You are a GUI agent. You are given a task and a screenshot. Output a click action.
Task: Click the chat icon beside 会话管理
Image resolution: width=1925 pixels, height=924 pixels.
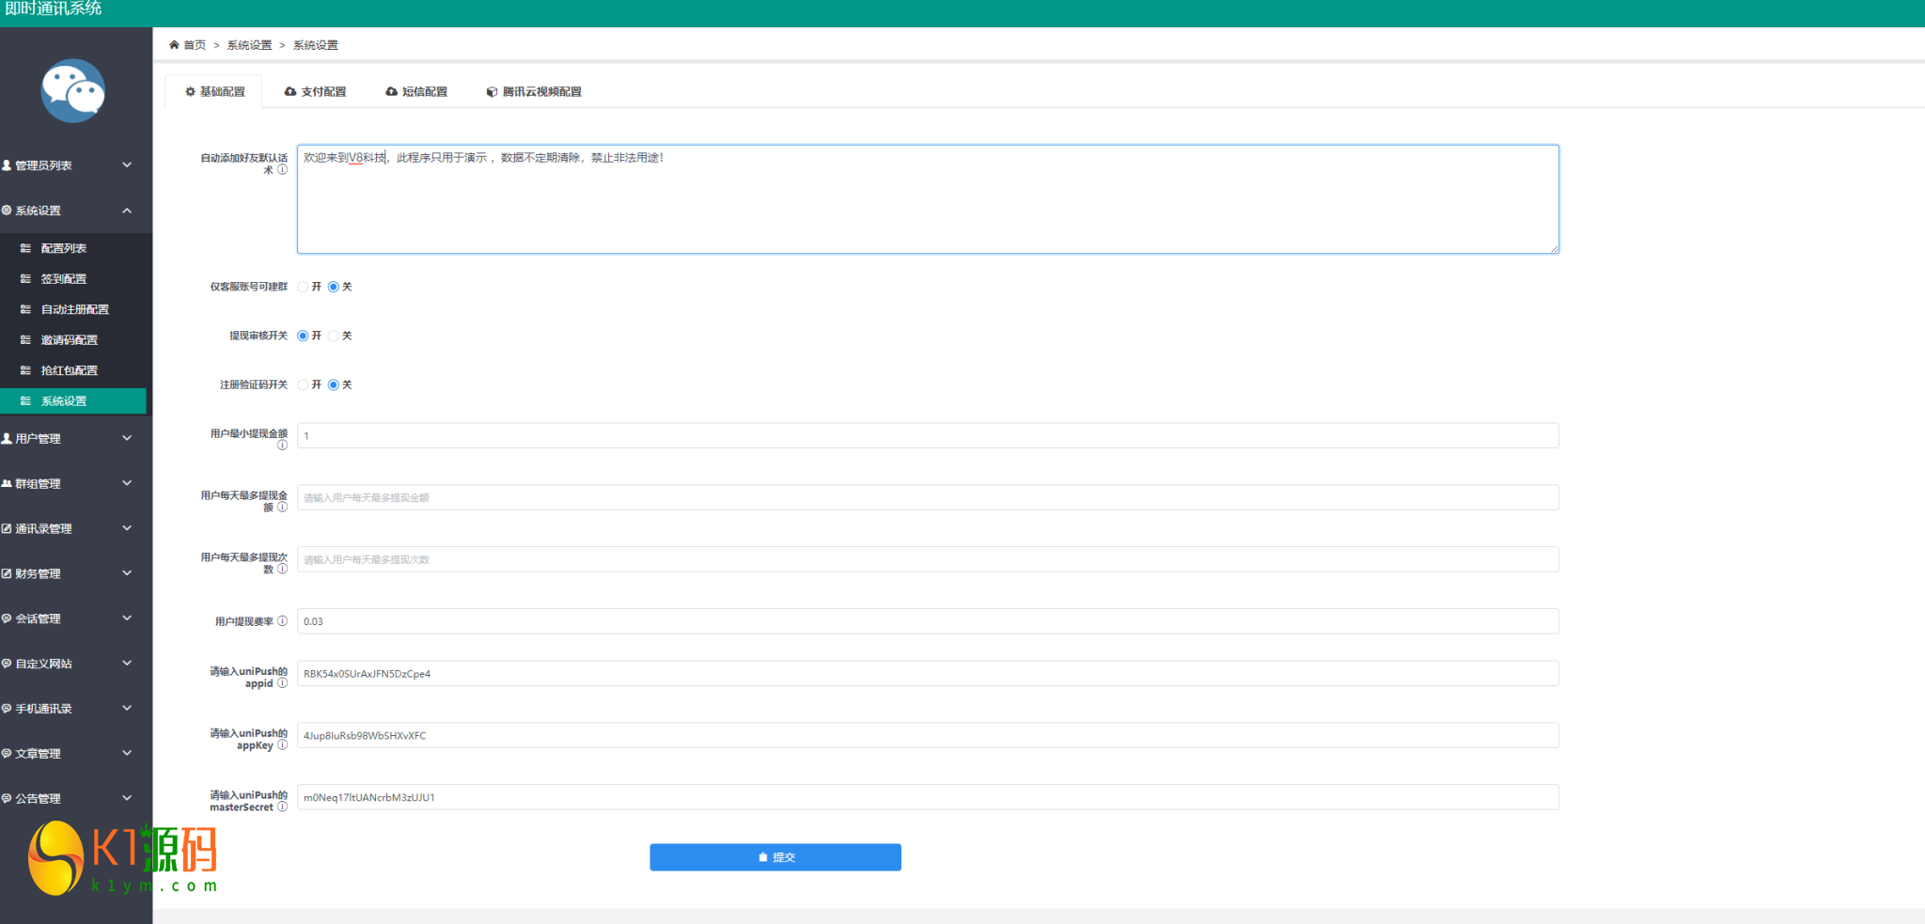7,619
